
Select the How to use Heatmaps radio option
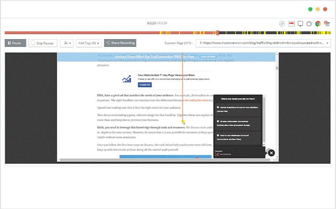(x=218, y=135)
